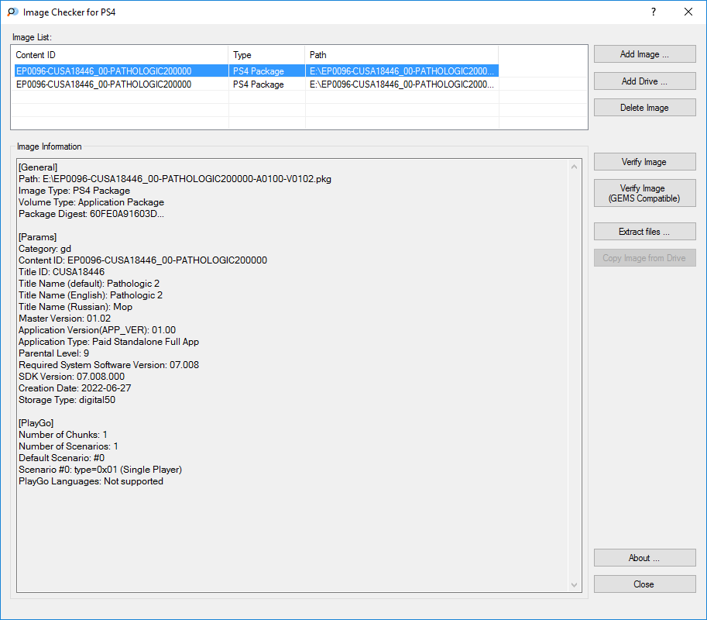
Task: Click the [PlayGo] section heading
Action: pos(36,423)
